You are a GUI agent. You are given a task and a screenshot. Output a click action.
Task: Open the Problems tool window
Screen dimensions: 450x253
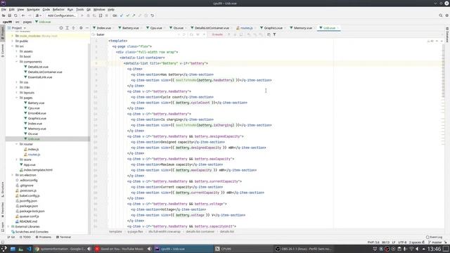click(x=44, y=238)
